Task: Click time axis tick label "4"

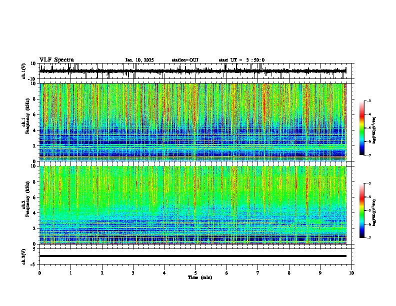Action: point(164,273)
